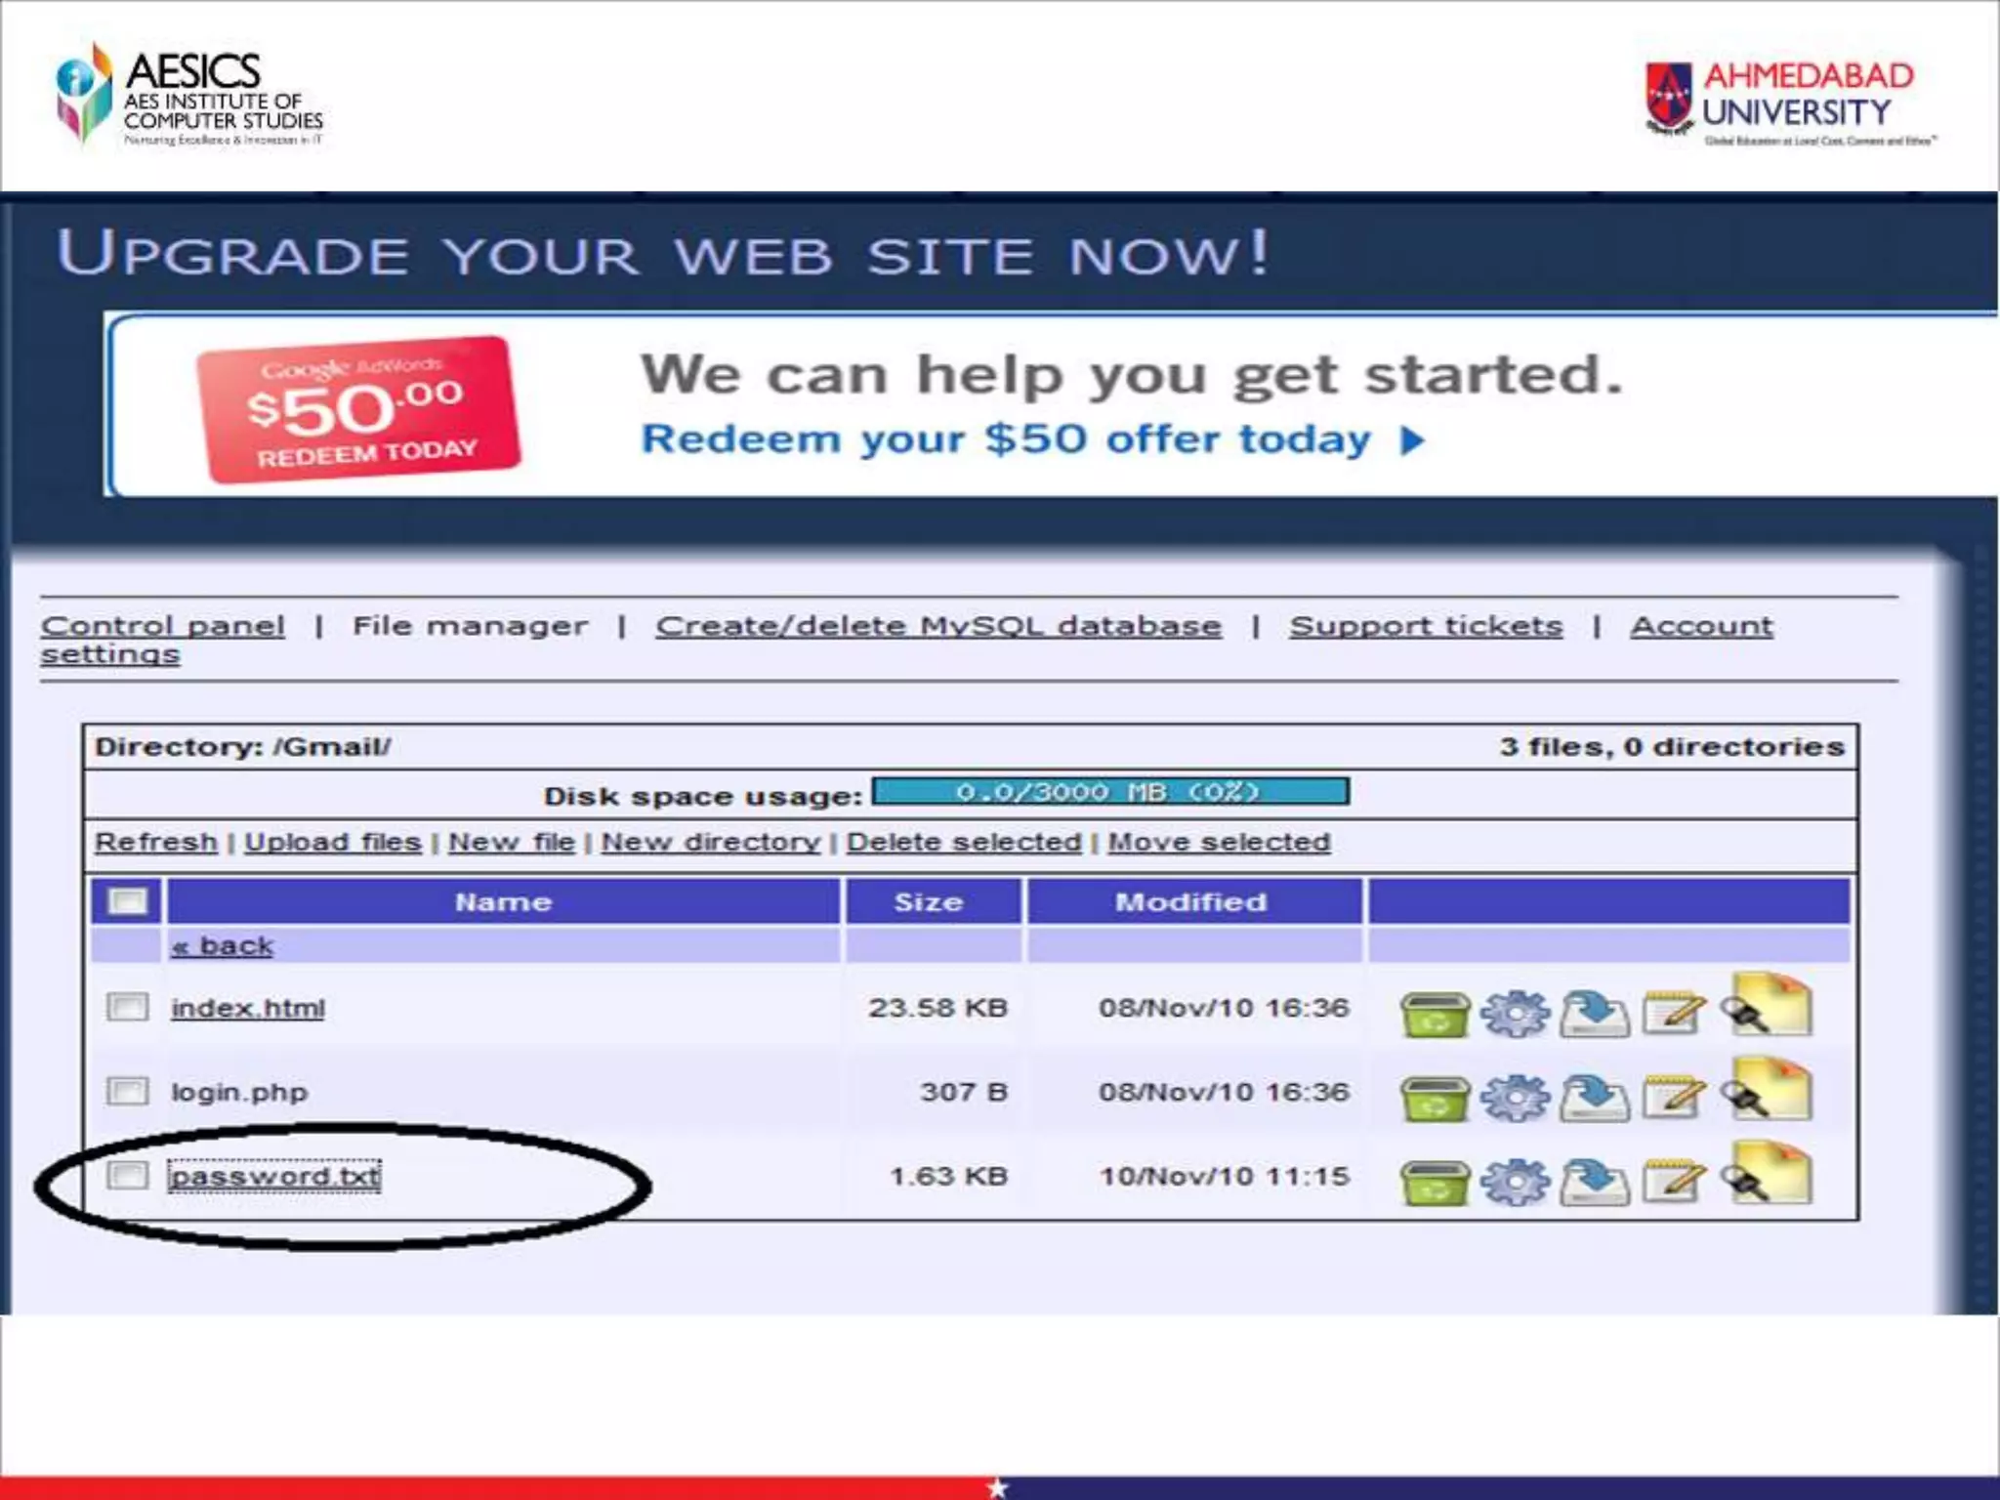Click the « back directory link
This screenshot has width=2000, height=1500.
coord(223,946)
